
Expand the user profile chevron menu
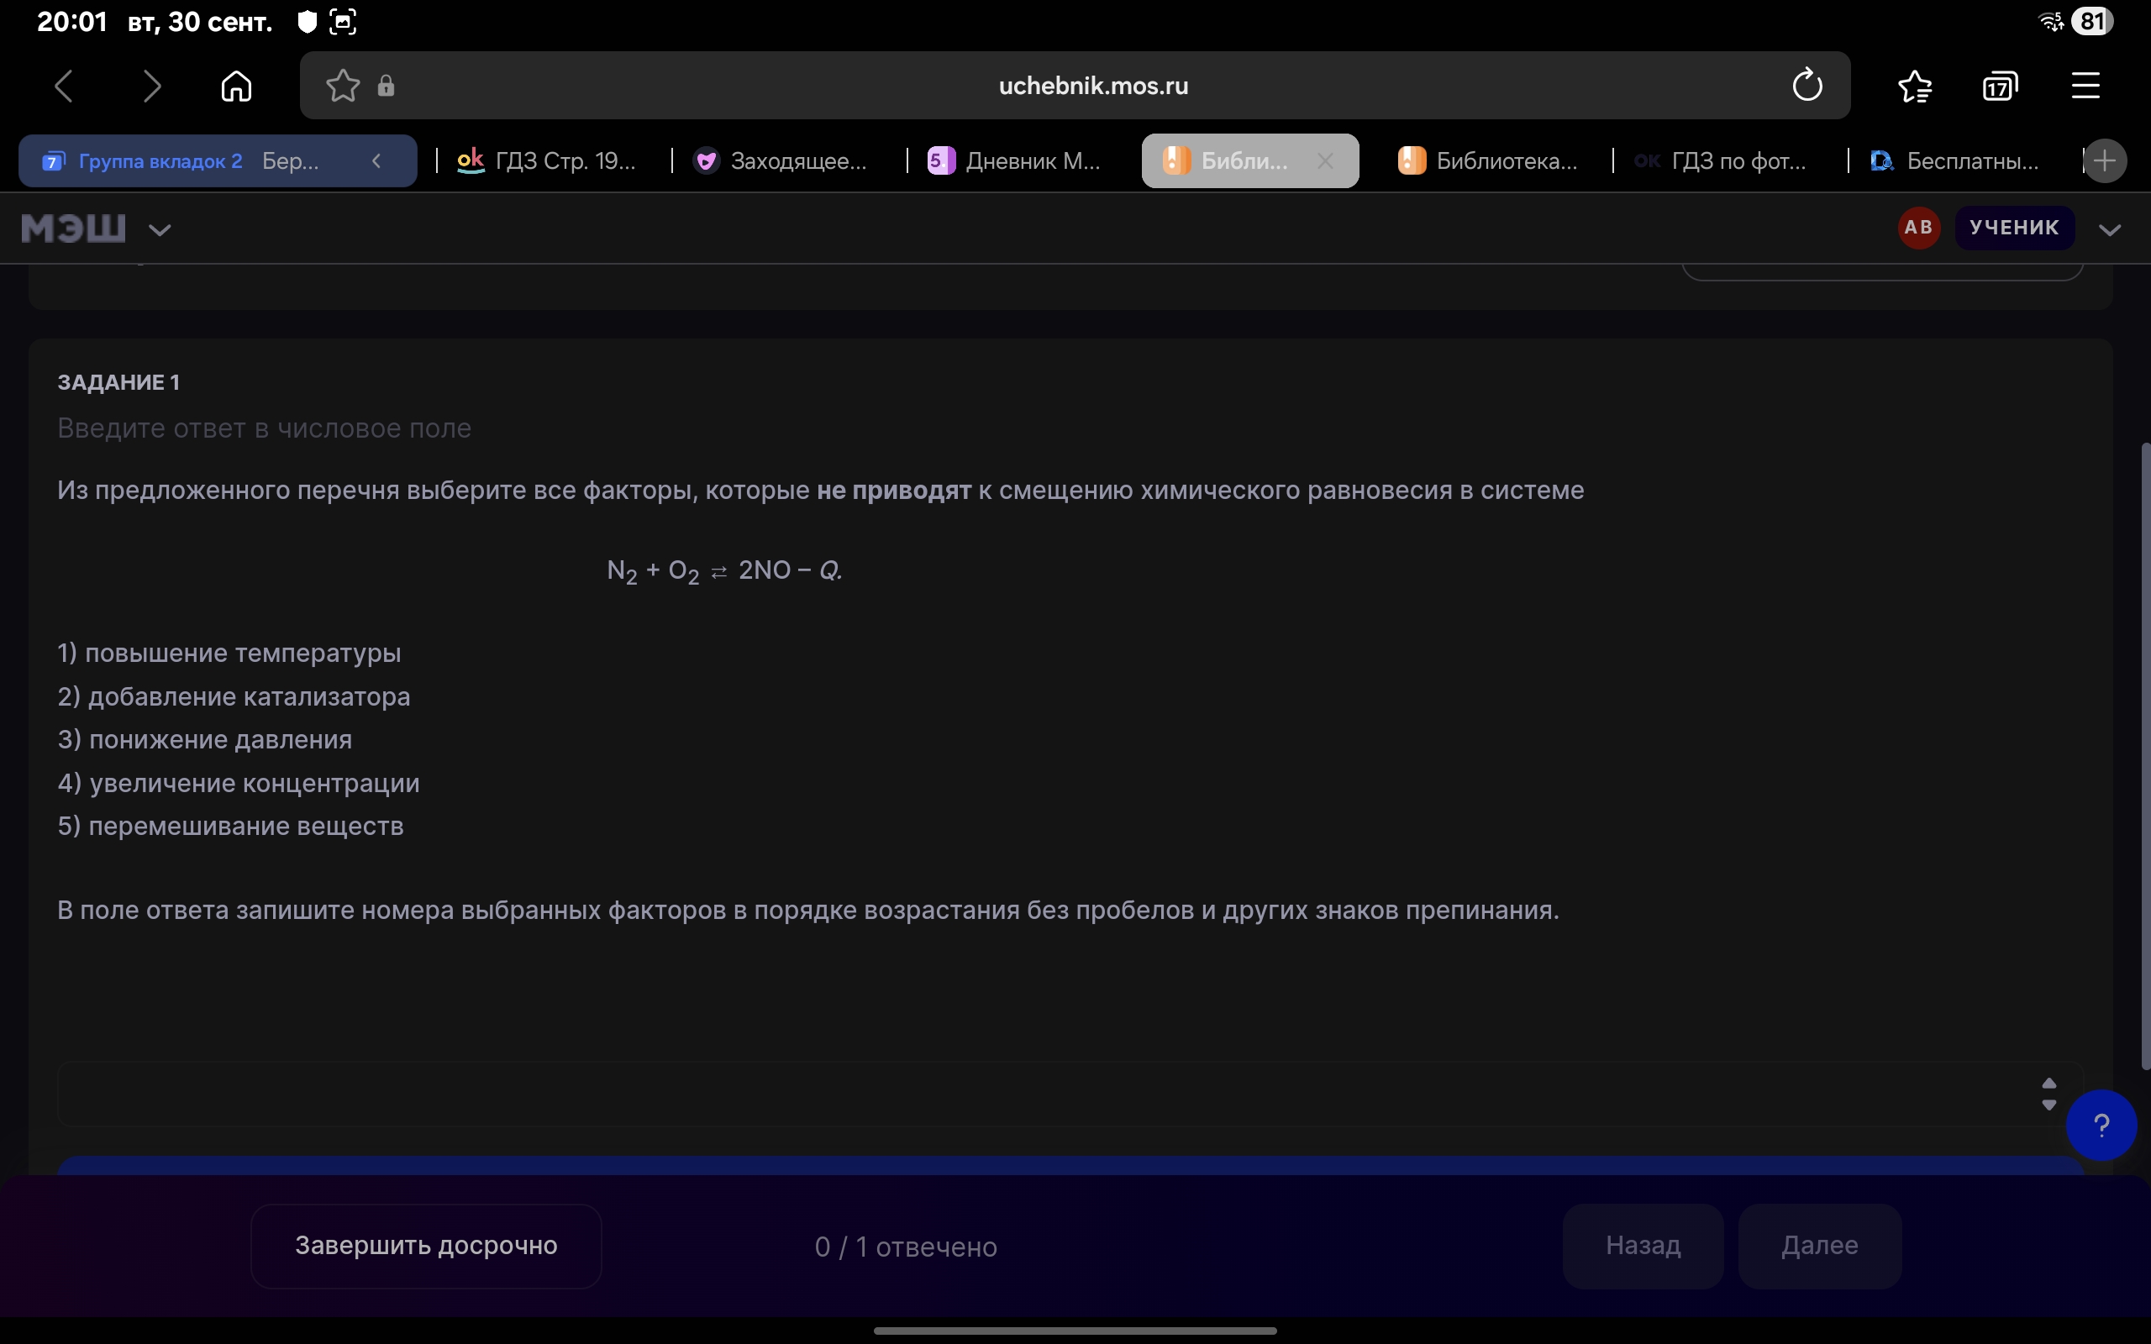pyautogui.click(x=2109, y=230)
